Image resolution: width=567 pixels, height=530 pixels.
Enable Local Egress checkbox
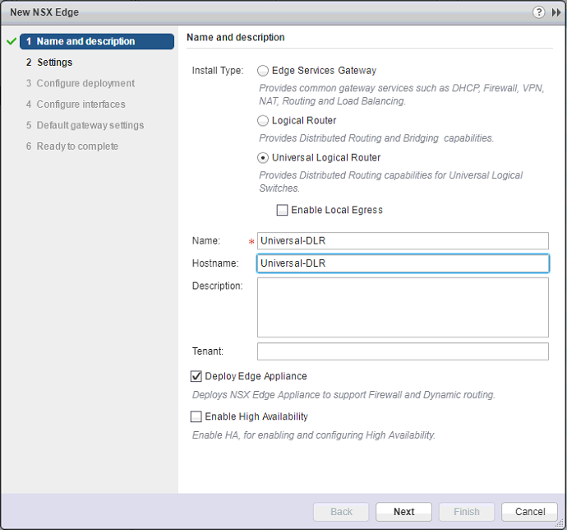(x=282, y=210)
